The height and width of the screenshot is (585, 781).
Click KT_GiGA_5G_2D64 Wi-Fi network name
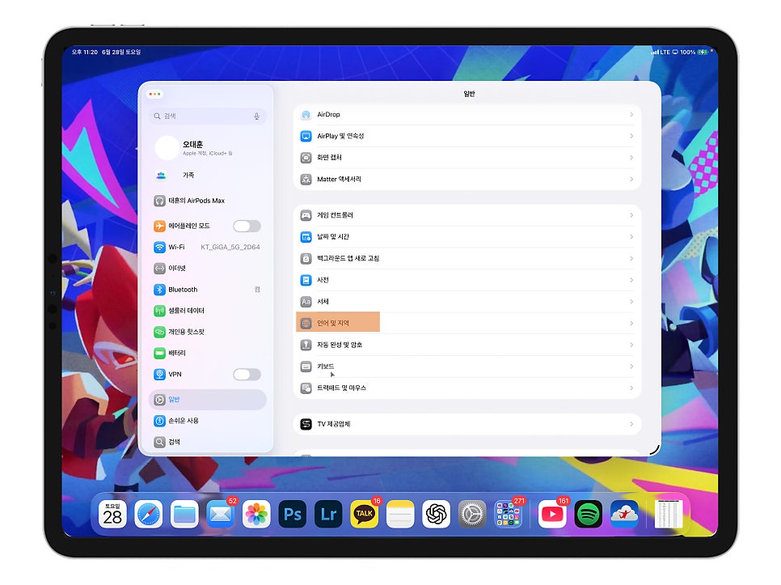(230, 247)
